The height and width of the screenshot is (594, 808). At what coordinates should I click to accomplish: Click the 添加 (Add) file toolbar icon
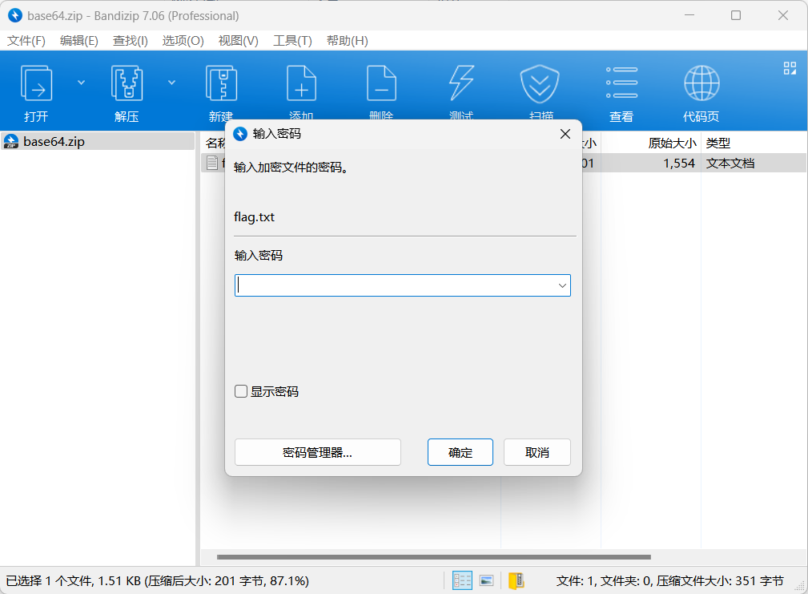coord(301,83)
